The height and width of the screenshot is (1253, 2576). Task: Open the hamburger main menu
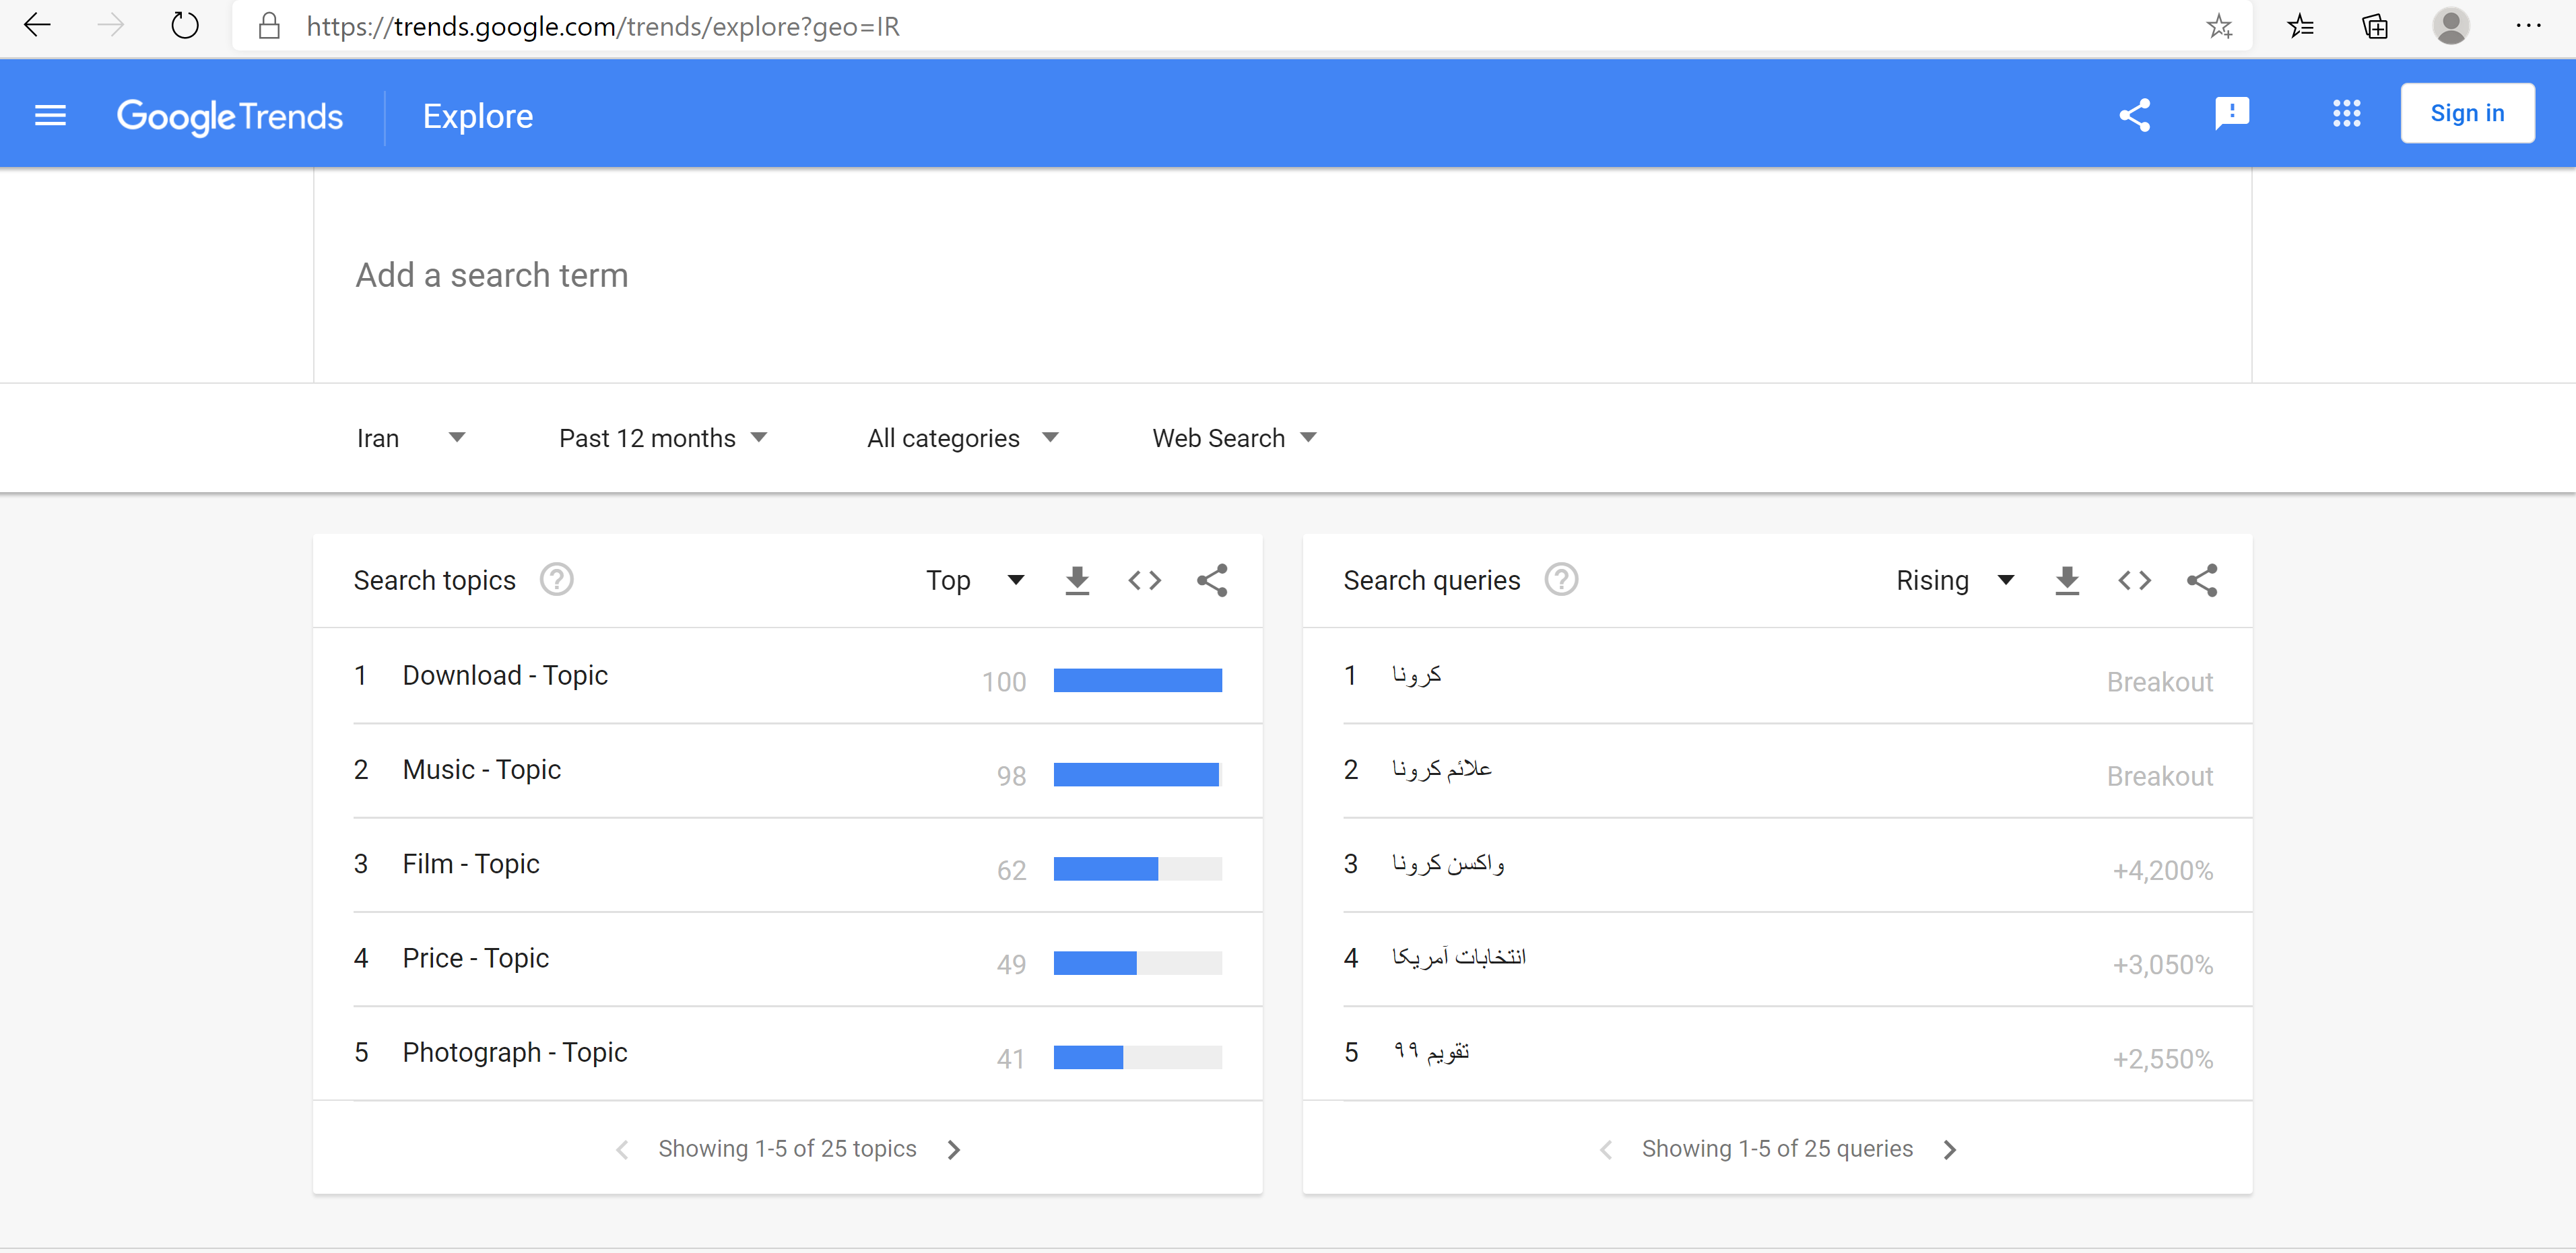pyautogui.click(x=50, y=116)
